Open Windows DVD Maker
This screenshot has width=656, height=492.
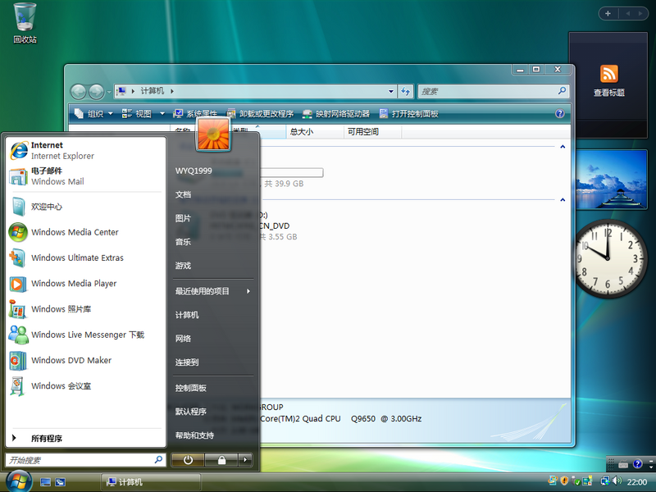click(x=86, y=360)
